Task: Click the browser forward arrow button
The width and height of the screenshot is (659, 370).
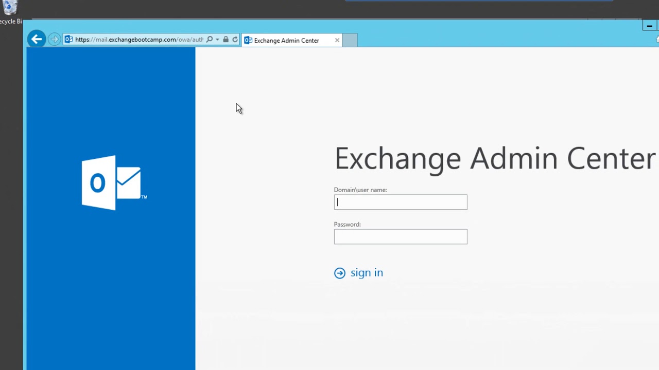Action: coord(54,40)
